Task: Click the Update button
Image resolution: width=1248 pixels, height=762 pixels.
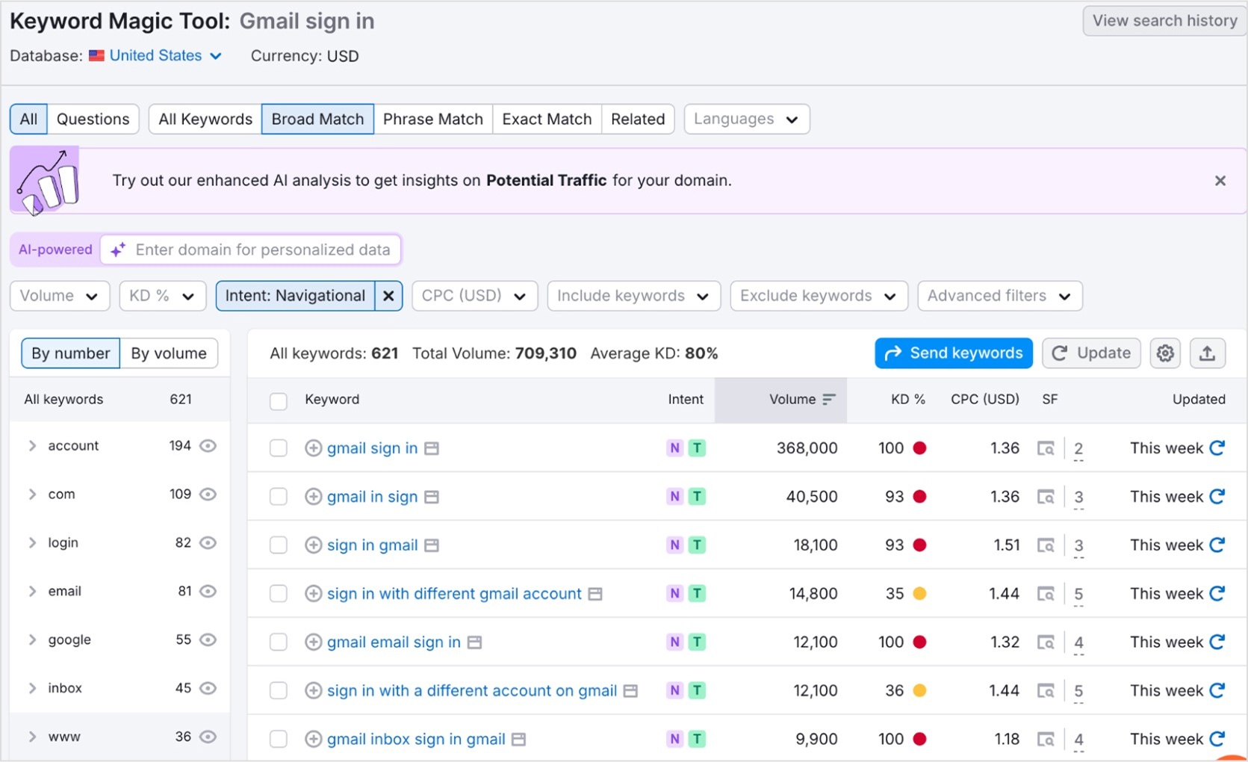Action: (x=1091, y=353)
